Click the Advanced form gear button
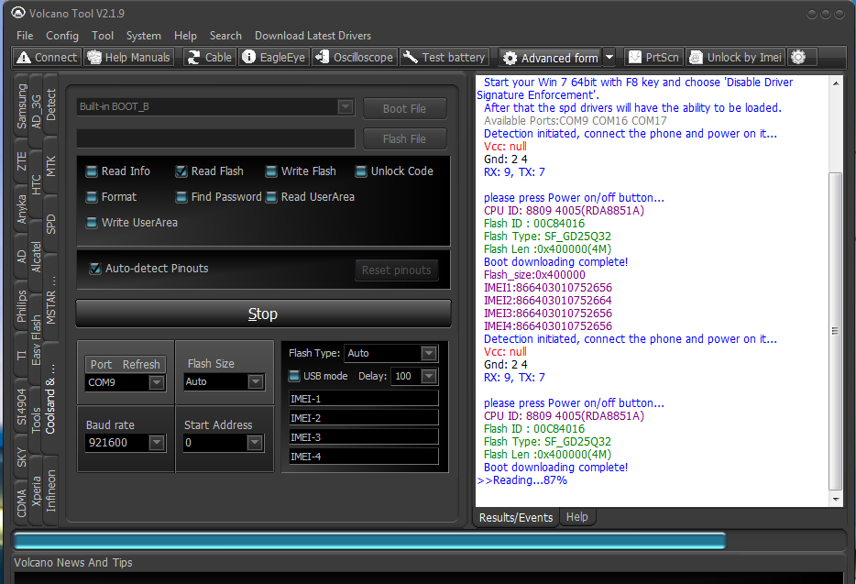856x584 pixels. point(550,58)
